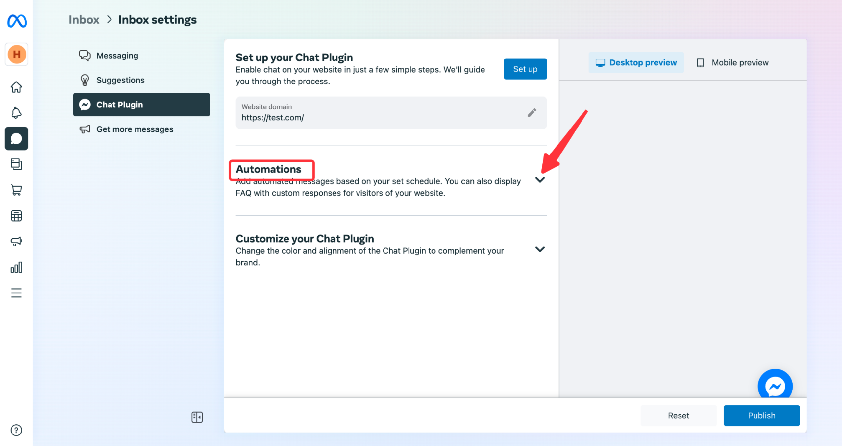Open the Inbox chat bubble icon
Image resolution: width=842 pixels, height=446 pixels.
[x=16, y=139]
